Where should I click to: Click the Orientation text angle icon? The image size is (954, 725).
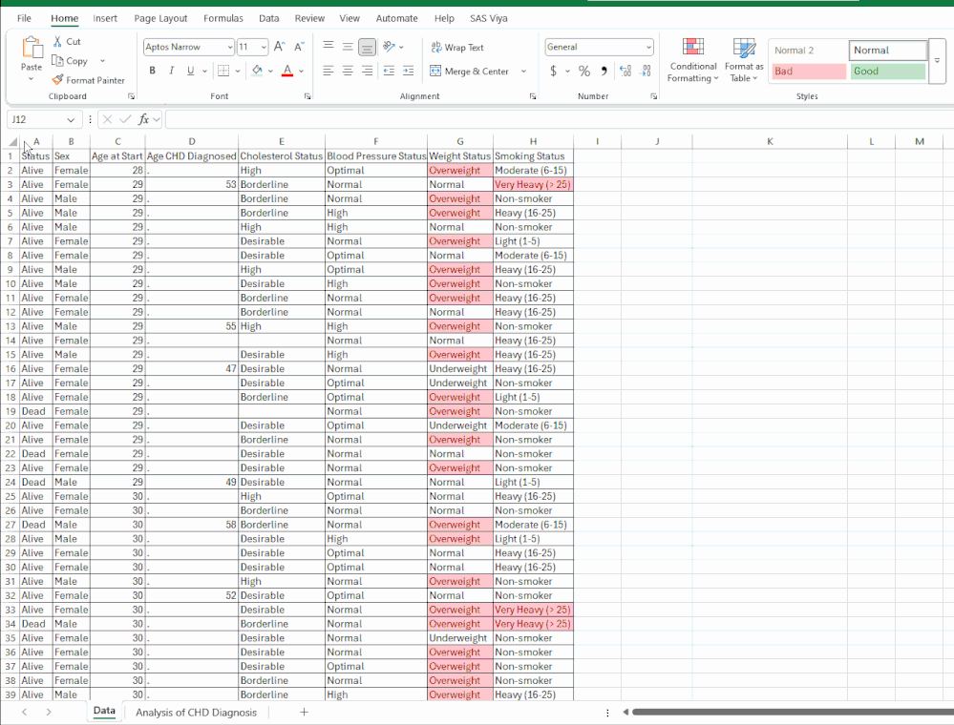click(x=390, y=47)
